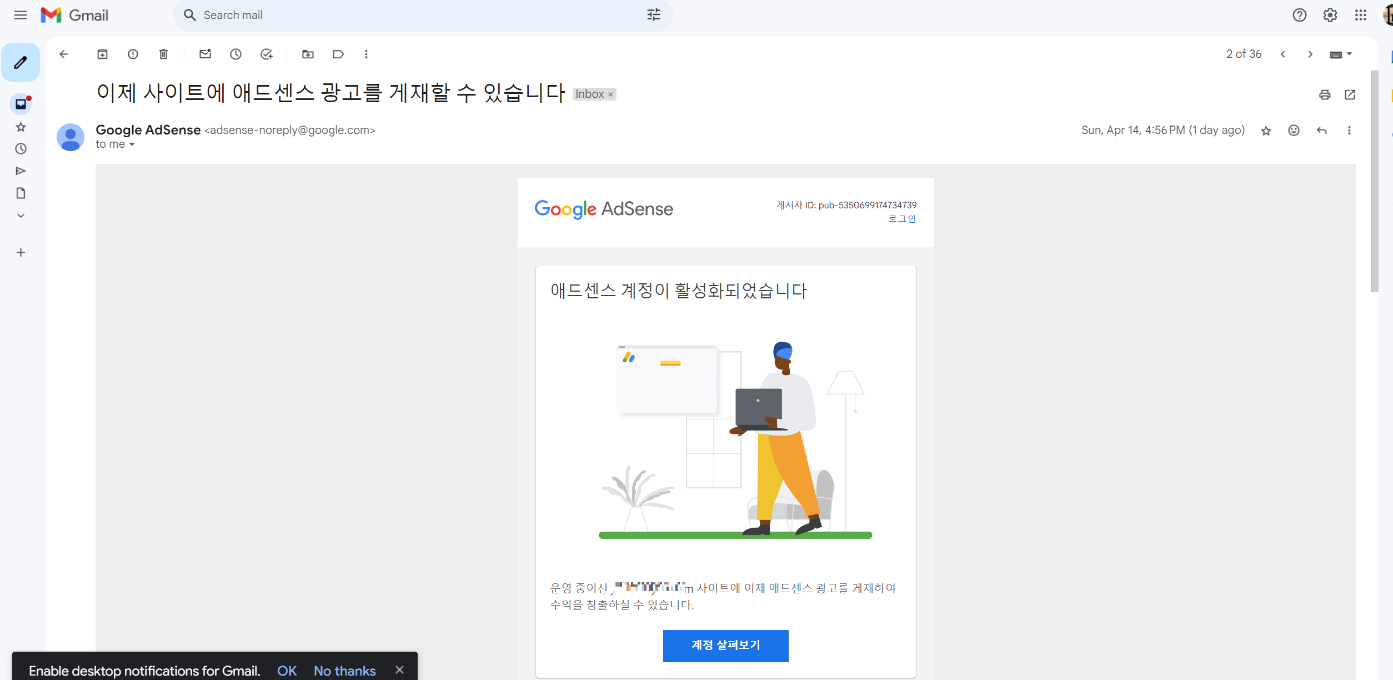Expand recipient details next to 'to me'

pos(132,144)
